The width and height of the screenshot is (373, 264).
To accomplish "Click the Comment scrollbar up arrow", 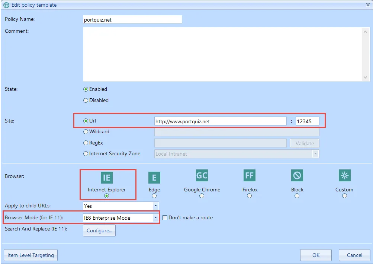I will click(366, 32).
